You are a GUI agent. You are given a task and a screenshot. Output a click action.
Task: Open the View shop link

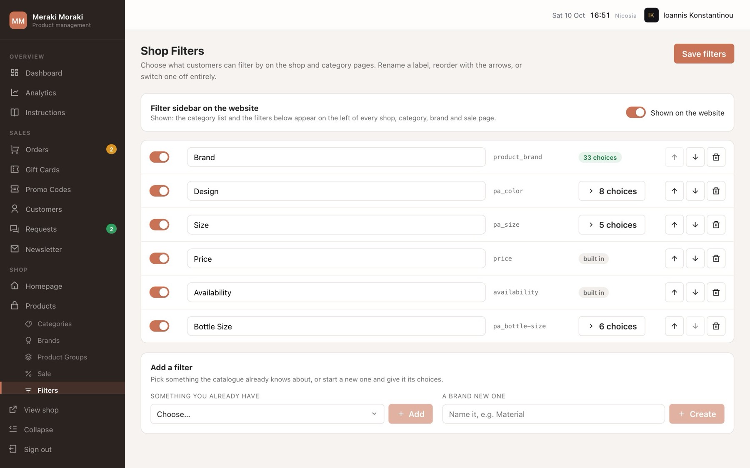point(62,410)
